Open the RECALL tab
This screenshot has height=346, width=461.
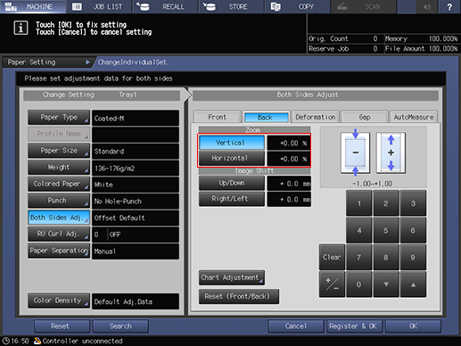tap(165, 6)
